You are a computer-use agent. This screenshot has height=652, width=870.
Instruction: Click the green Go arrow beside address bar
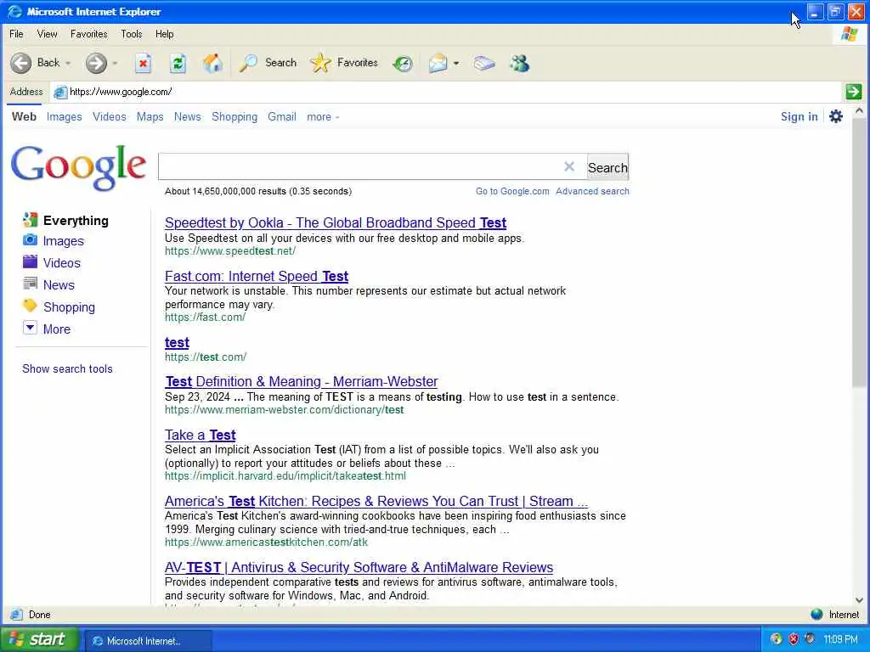point(853,92)
